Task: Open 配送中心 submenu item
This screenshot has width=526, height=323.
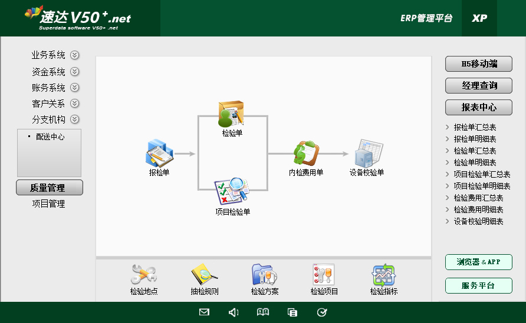Action: tap(50, 136)
